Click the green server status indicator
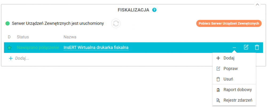The width and height of the screenshot is (267, 107). (x=8, y=24)
